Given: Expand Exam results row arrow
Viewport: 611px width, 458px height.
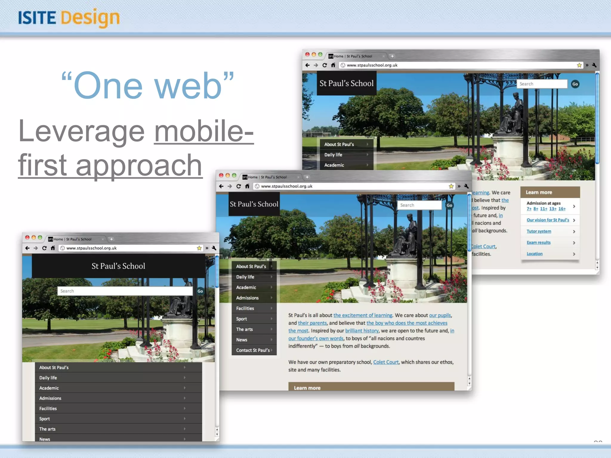Looking at the screenshot, I should [574, 243].
